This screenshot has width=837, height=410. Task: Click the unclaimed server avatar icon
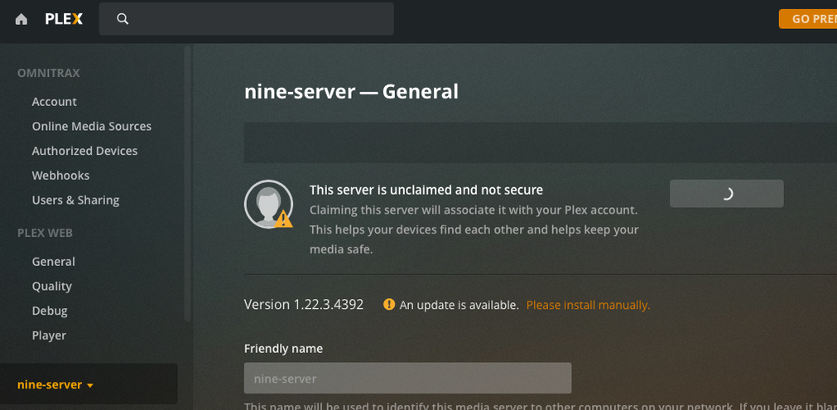269,204
